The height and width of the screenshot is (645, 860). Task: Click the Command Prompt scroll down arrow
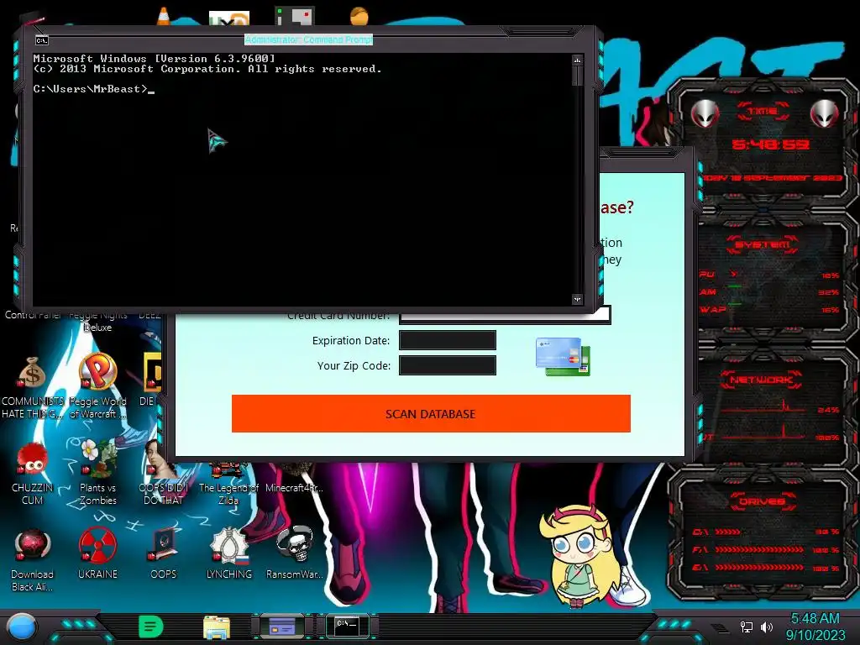coord(577,300)
